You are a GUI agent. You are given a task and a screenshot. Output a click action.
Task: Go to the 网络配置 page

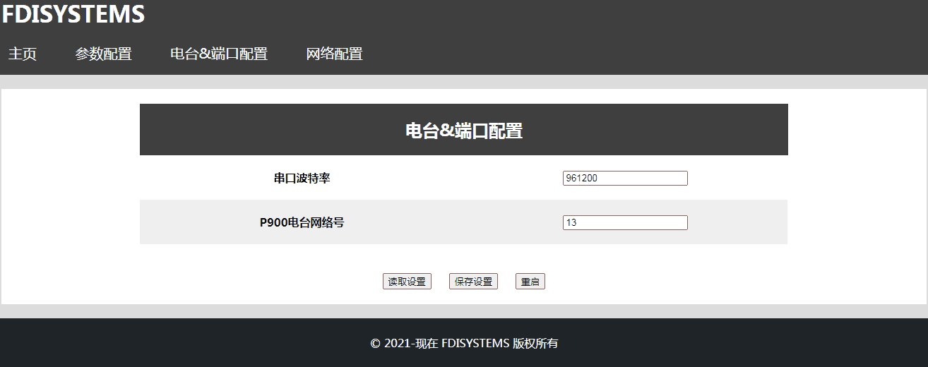point(334,54)
